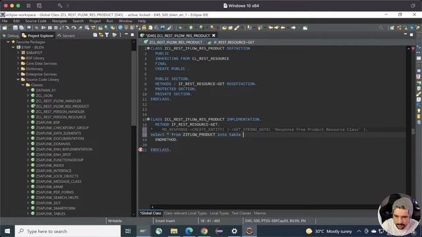Screen dimensions: 422x237
Task: Open the Project Explorer view menu dots
Action: pos(120,35)
